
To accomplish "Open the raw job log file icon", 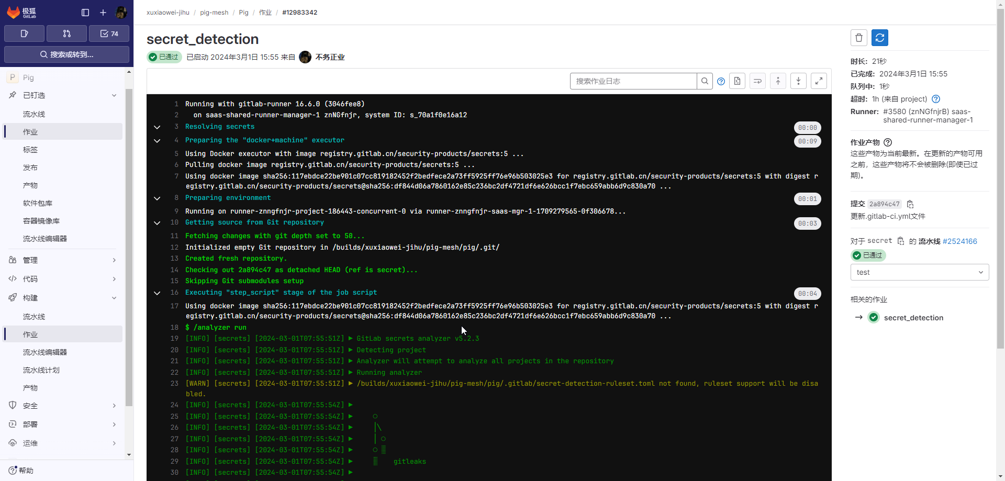I will pyautogui.click(x=737, y=81).
